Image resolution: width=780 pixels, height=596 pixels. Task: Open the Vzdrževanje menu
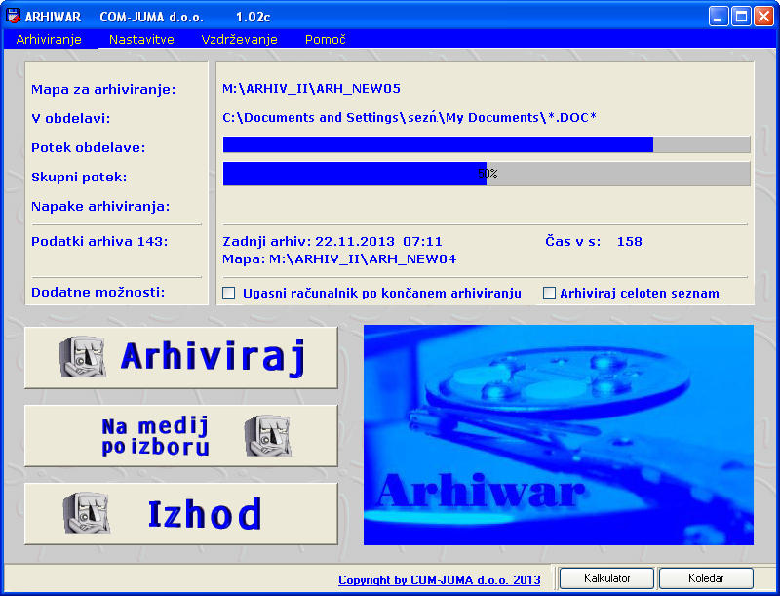[x=239, y=40]
